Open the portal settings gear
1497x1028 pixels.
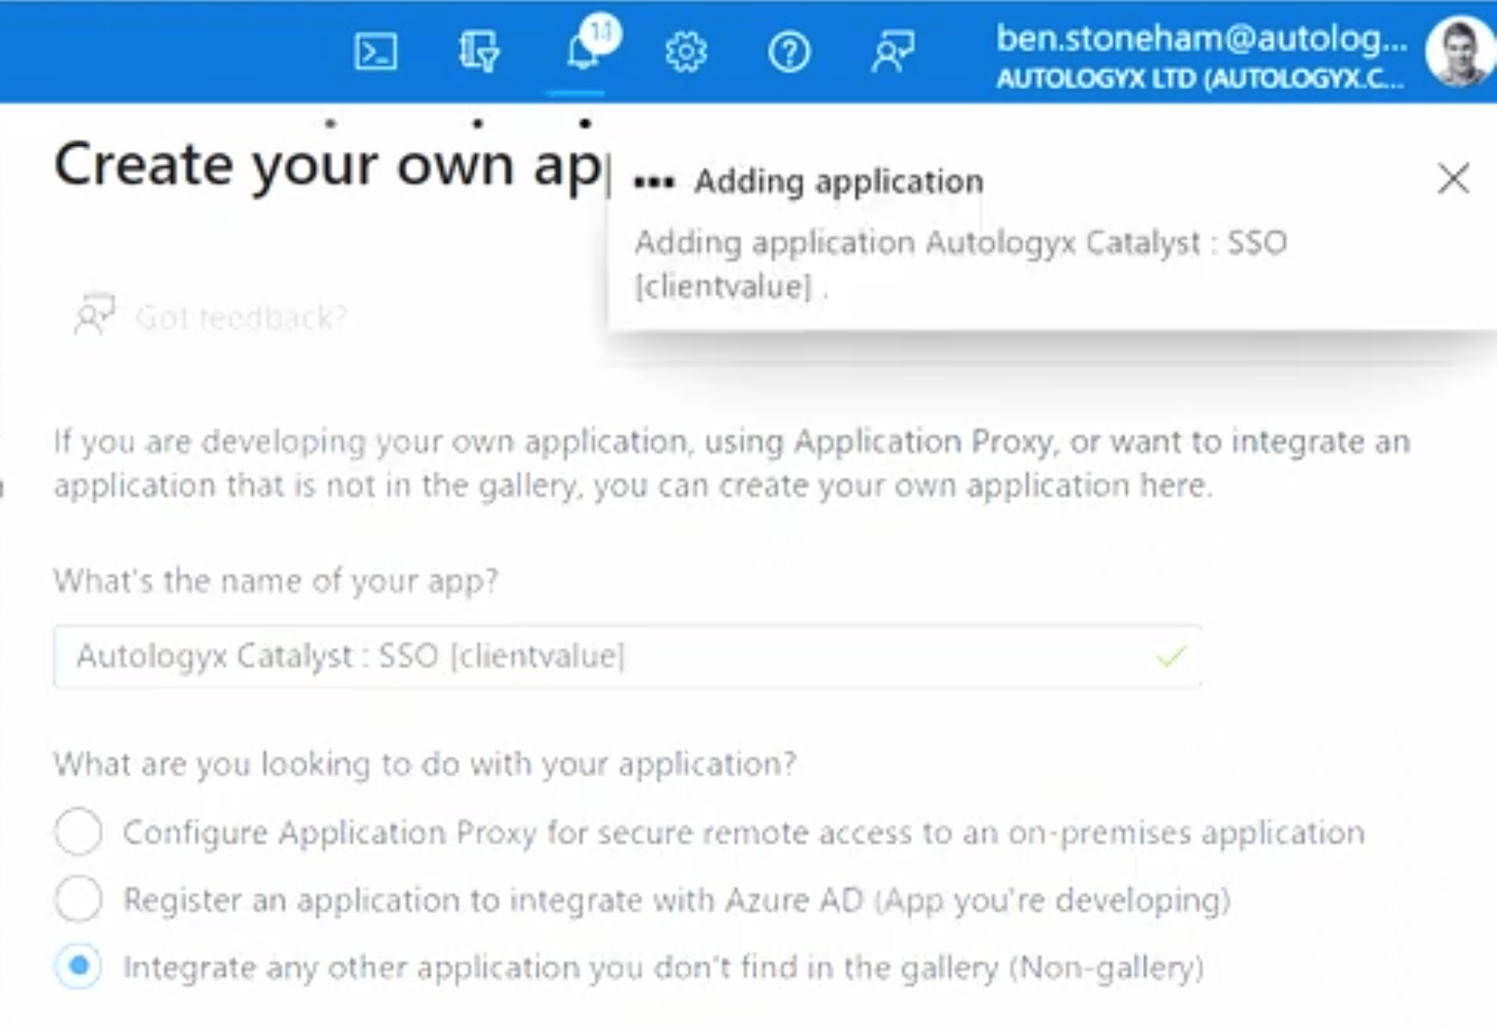tap(686, 52)
